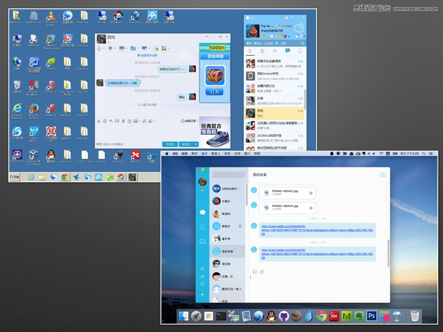Image resolution: width=443 pixels, height=332 pixels.
Task: Open the 编辑 menu in Mac menu bar
Action: [x=185, y=154]
